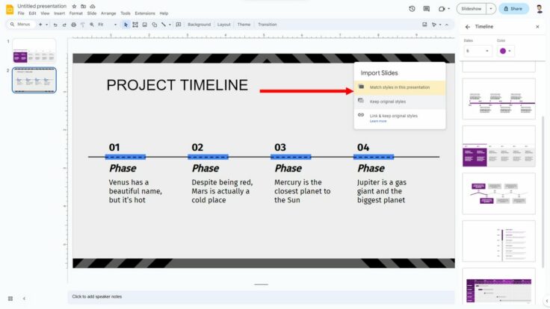
Task: Open the Dates dropdown in Timeline panel
Action: coord(478,51)
